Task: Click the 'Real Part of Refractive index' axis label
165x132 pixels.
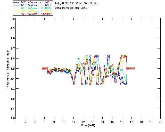Action: click(x=7, y=68)
